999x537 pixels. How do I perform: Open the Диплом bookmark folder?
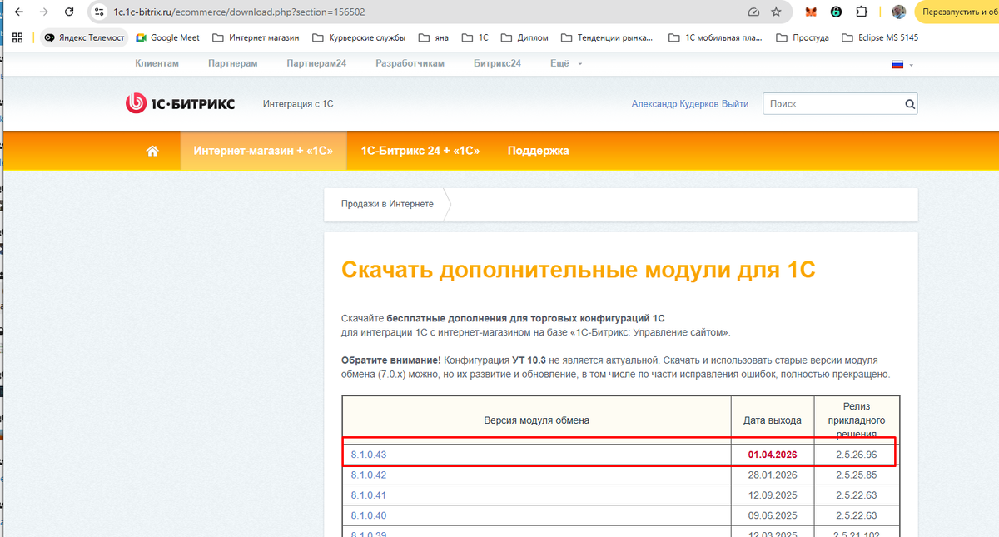point(524,37)
